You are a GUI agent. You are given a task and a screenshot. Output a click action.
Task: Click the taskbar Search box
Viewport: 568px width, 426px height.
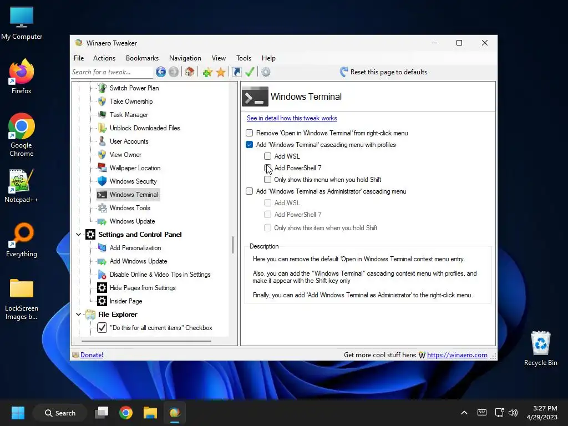click(x=60, y=413)
